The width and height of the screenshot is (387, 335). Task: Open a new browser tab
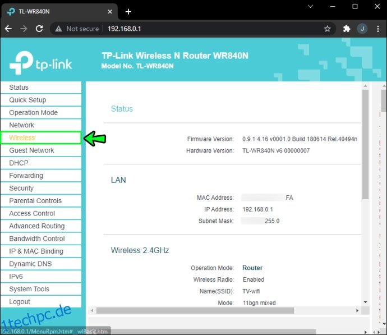tap(128, 12)
